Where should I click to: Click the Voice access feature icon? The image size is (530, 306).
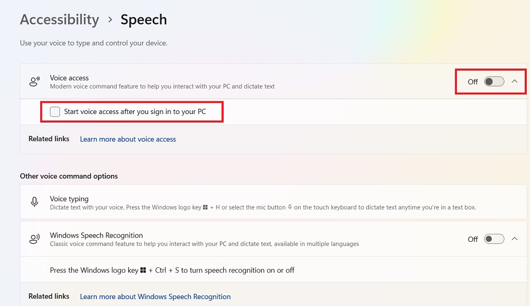34,81
